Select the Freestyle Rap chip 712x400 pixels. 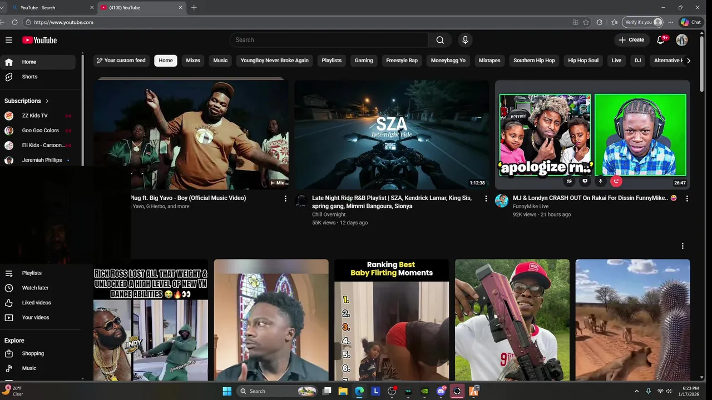coord(402,61)
